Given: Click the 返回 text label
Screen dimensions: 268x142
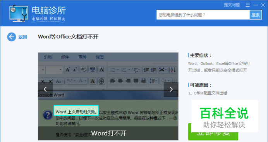Looking at the screenshot, I should coord(22,37).
